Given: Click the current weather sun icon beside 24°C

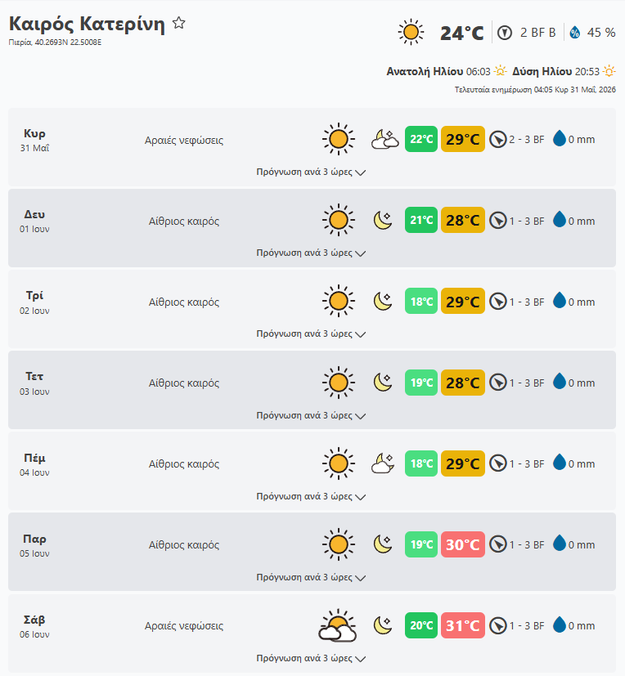Looking at the screenshot, I should pos(411,32).
